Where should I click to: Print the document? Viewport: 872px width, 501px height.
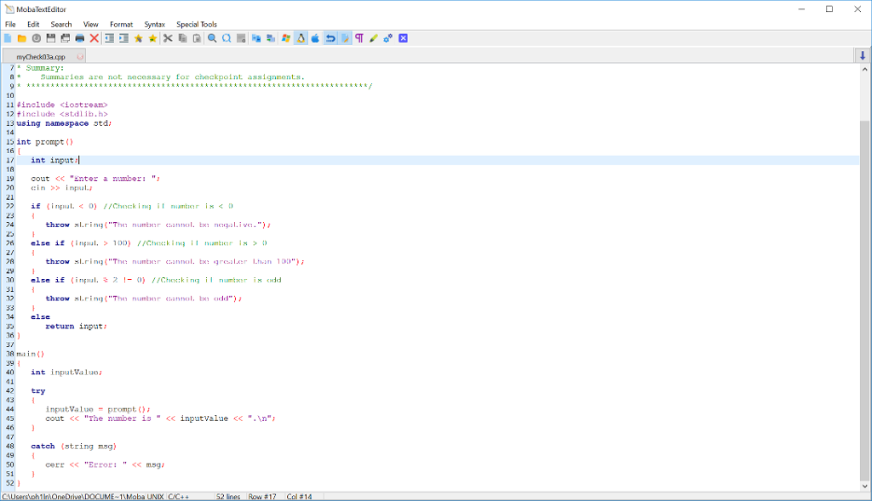click(79, 37)
